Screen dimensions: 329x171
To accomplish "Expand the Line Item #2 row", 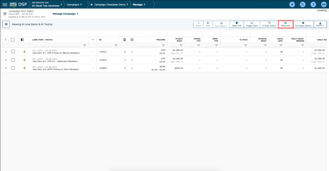I will 6,60.
